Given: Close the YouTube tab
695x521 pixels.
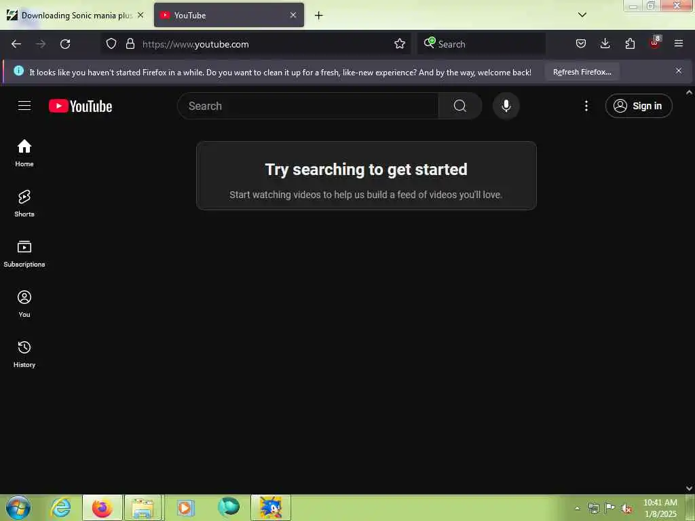Looking at the screenshot, I should (x=293, y=15).
